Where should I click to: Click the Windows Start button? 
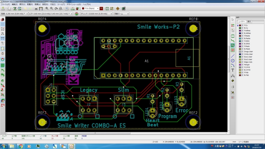[x=4, y=146]
